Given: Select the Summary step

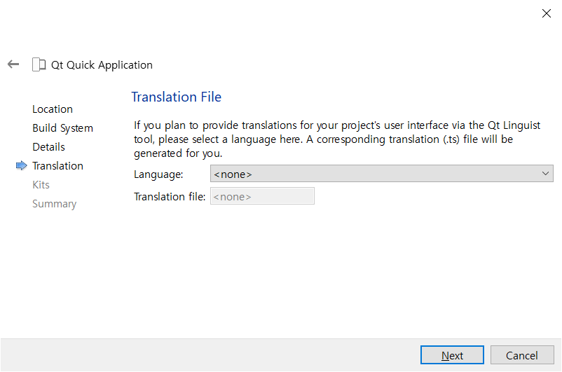Looking at the screenshot, I should (54, 204).
